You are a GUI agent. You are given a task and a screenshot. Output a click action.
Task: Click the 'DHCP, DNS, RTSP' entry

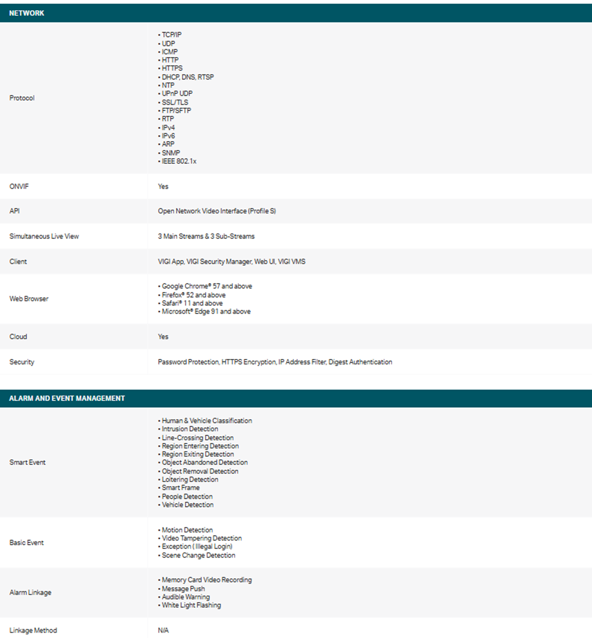[x=188, y=77]
